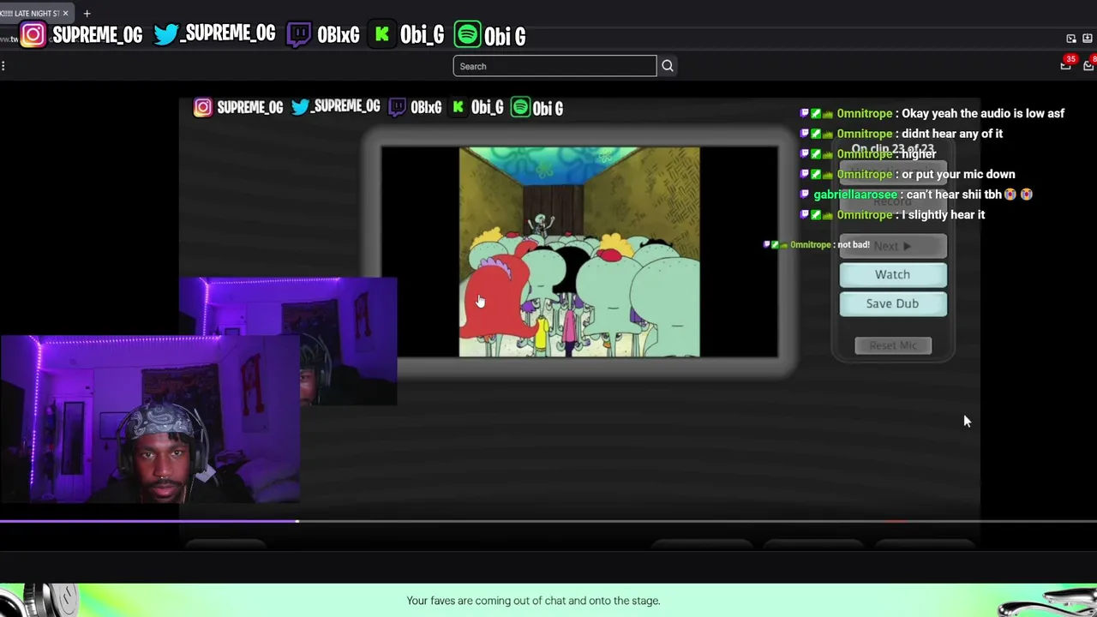Seek on the purple video progress bar

[548, 520]
